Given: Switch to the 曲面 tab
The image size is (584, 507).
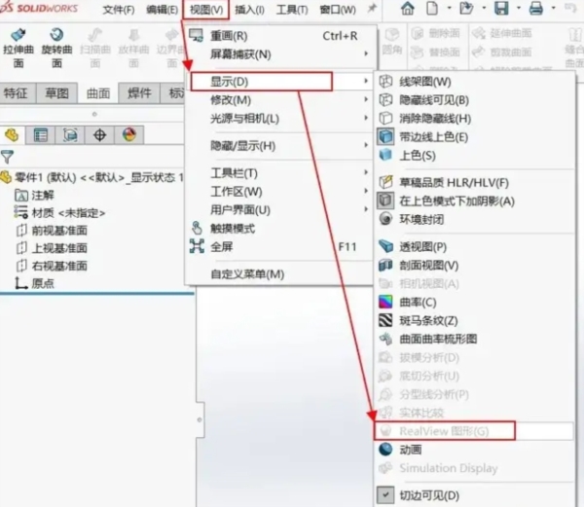Looking at the screenshot, I should click(x=98, y=93).
